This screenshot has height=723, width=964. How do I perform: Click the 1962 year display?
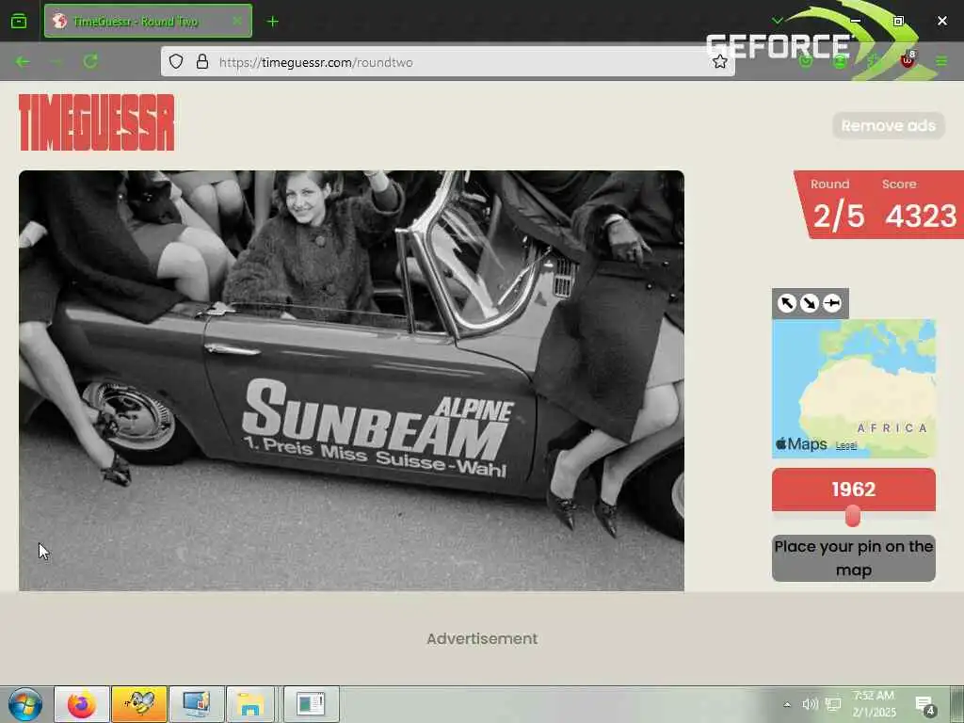853,490
